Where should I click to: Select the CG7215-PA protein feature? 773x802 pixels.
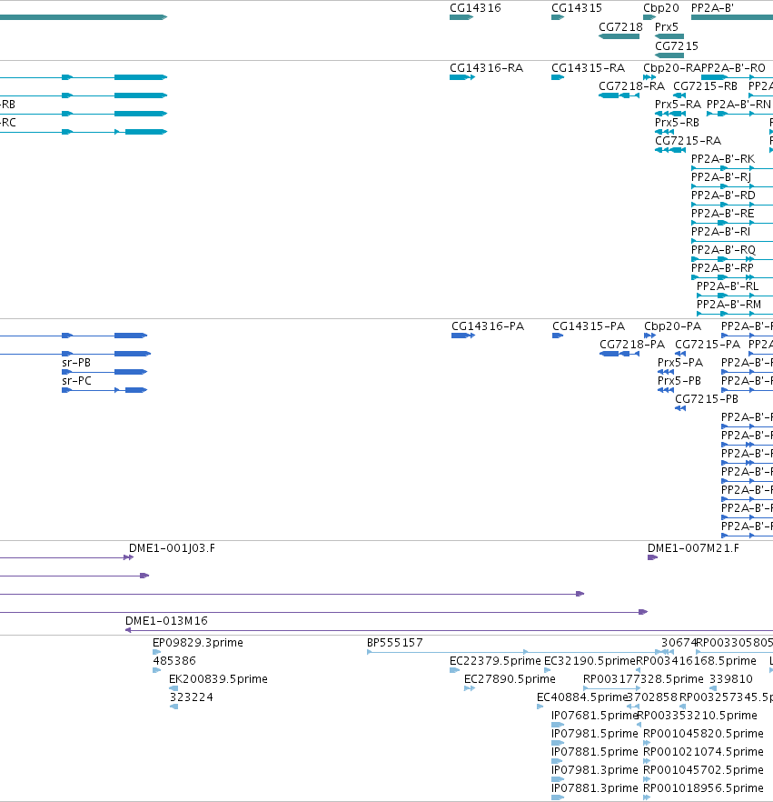(x=680, y=354)
